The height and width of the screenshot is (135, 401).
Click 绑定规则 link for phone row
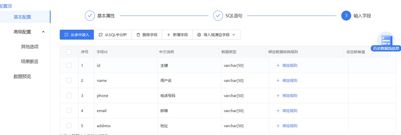click(x=290, y=95)
